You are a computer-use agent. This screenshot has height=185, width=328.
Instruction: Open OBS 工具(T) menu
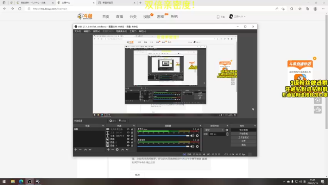click(133, 31)
